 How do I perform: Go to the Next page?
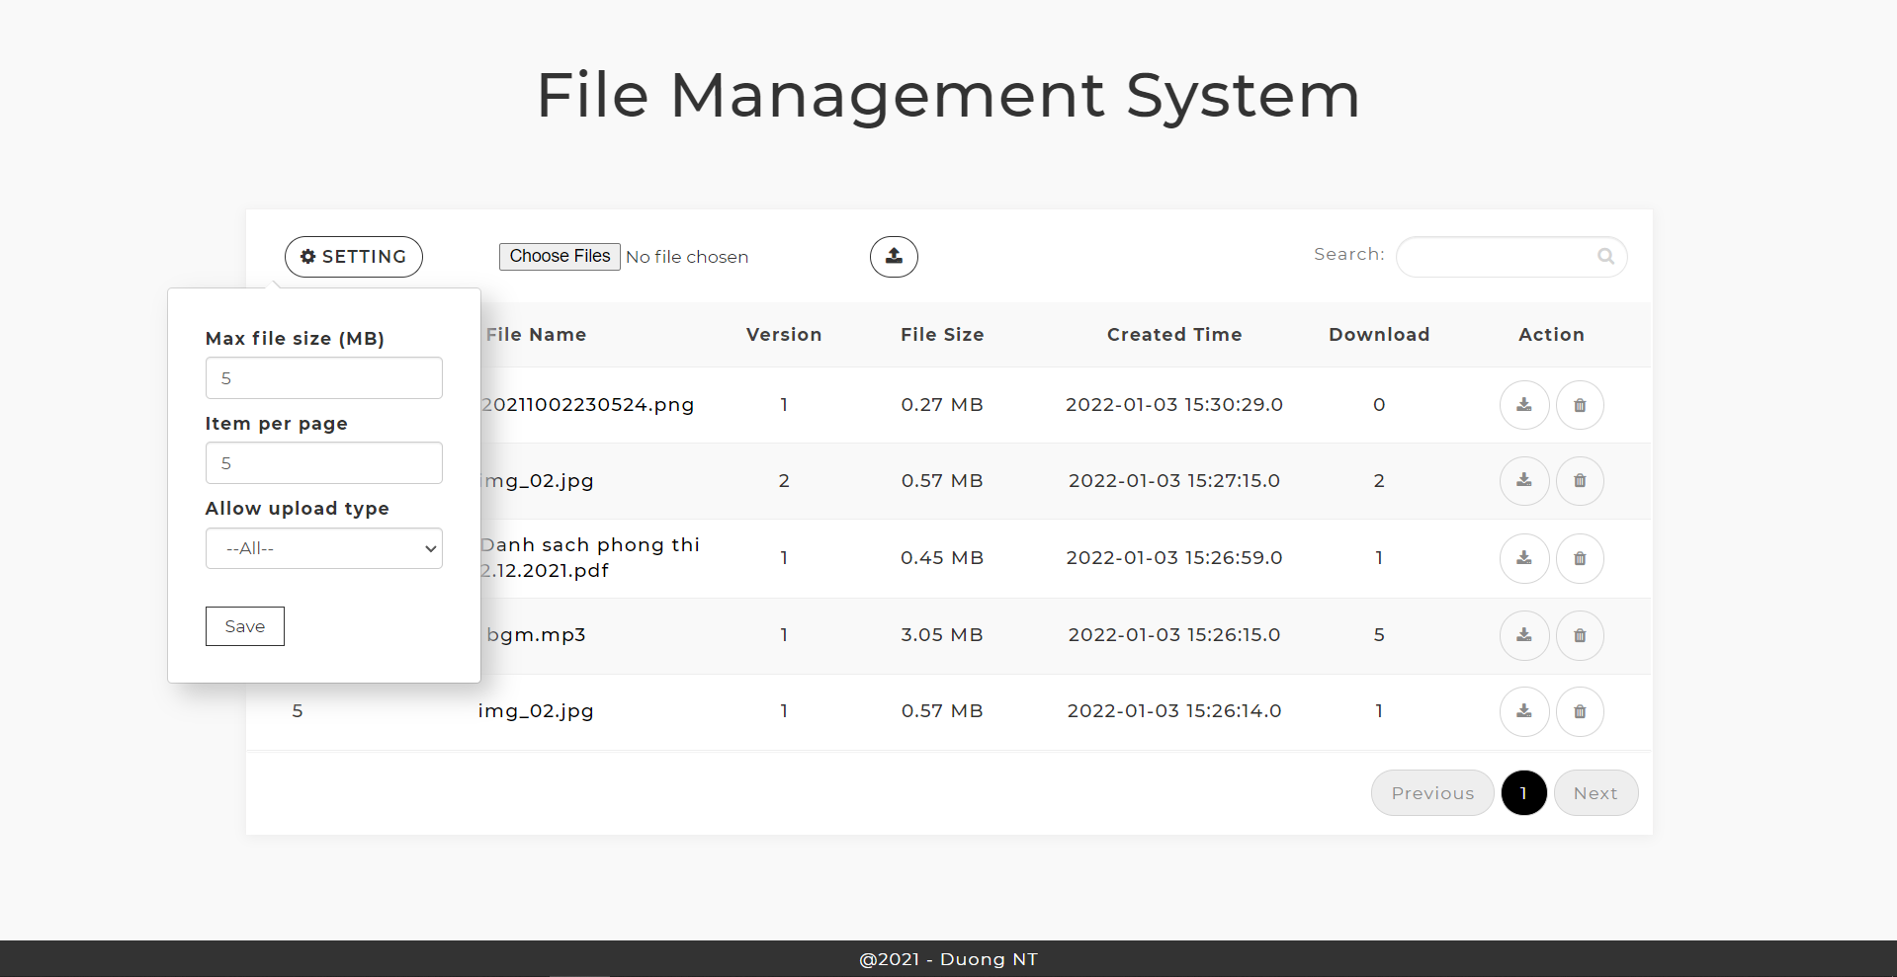(1595, 792)
